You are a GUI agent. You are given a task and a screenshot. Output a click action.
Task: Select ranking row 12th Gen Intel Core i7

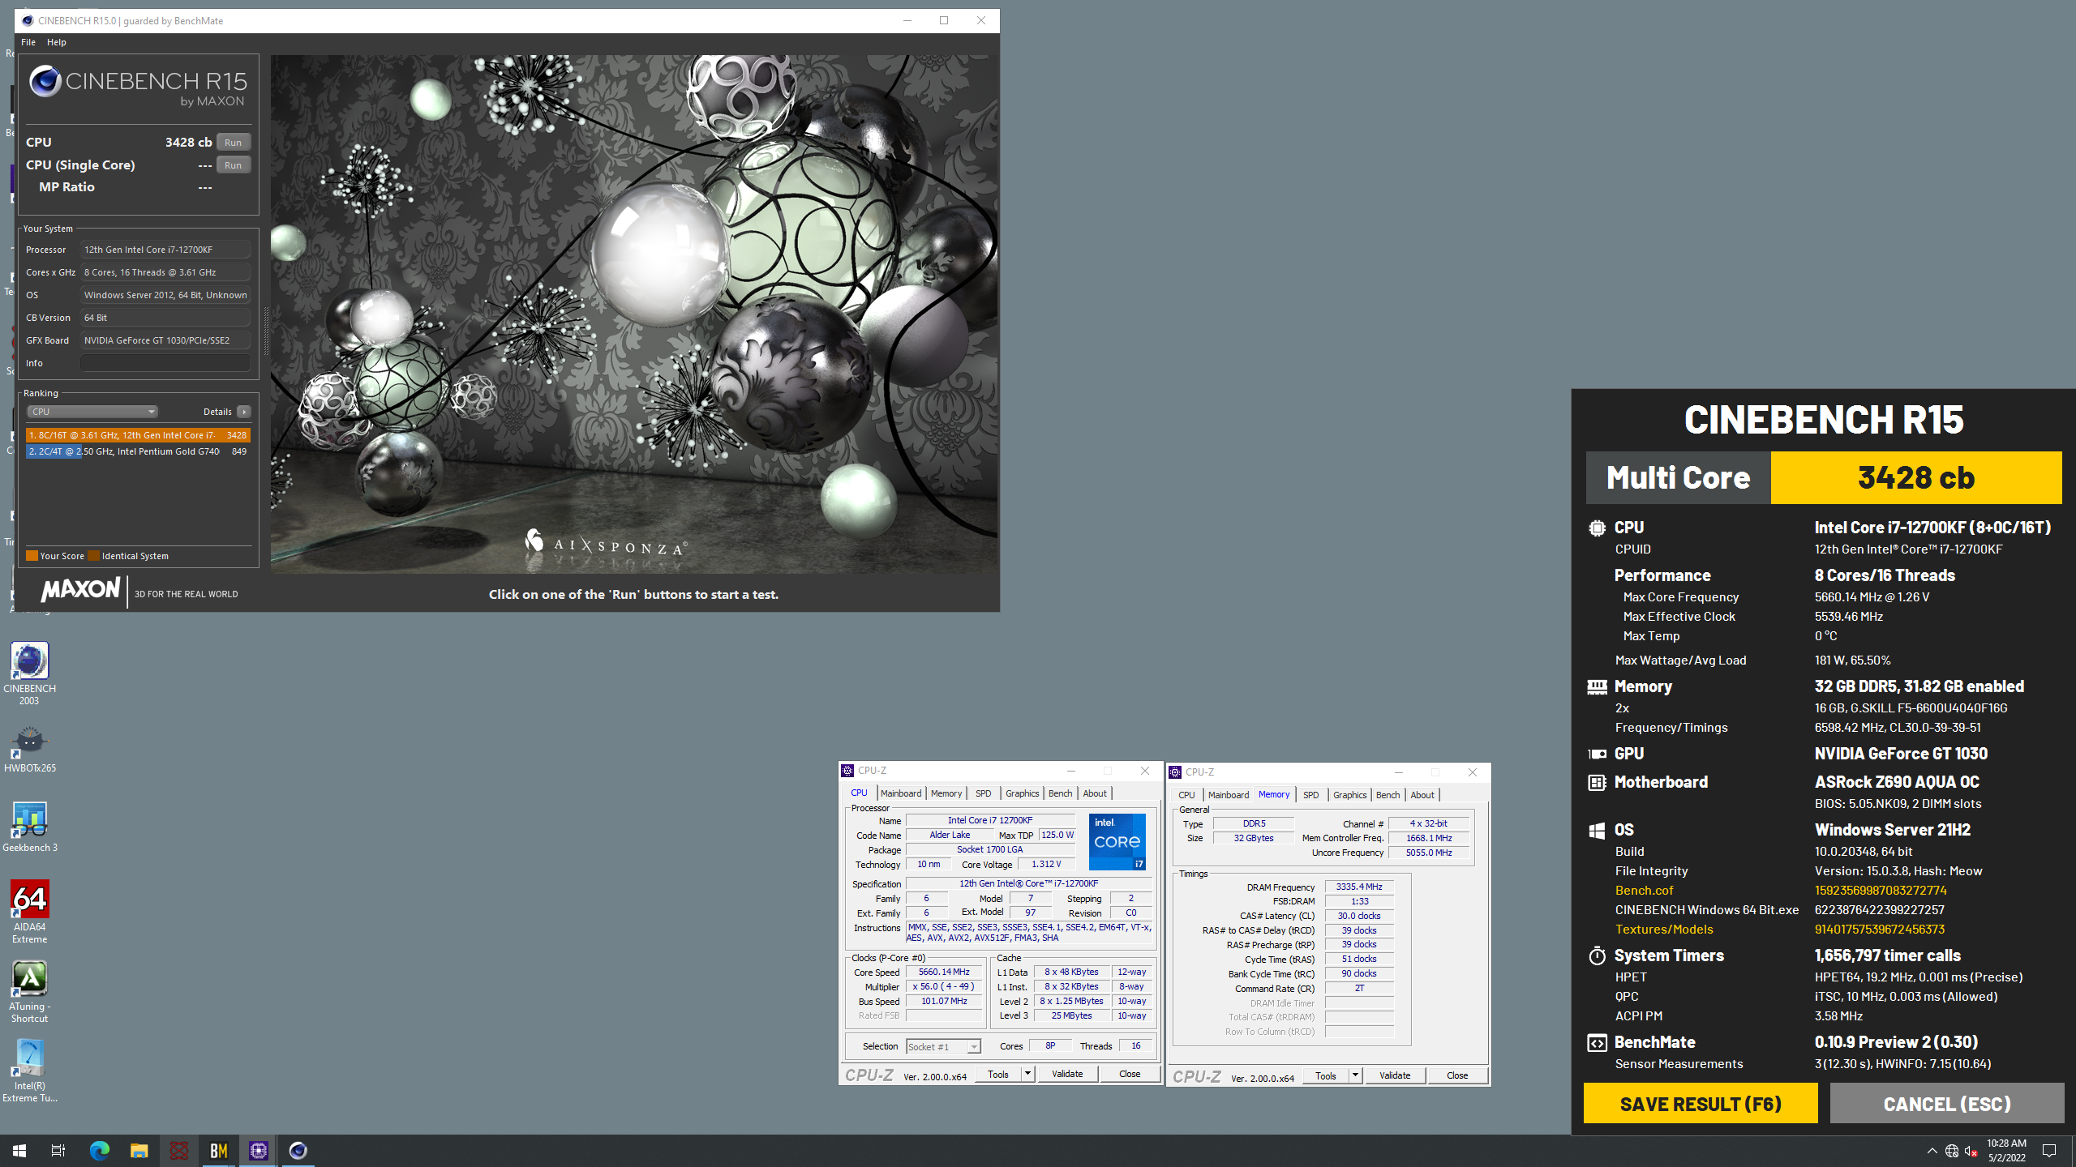(138, 435)
